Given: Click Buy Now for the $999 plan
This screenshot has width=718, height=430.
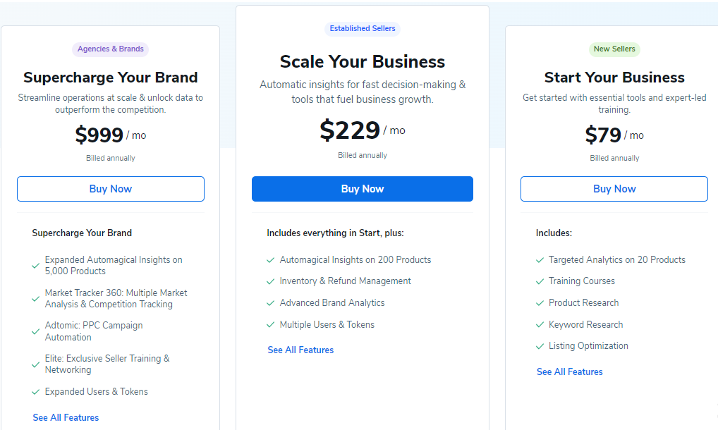Looking at the screenshot, I should point(111,189).
